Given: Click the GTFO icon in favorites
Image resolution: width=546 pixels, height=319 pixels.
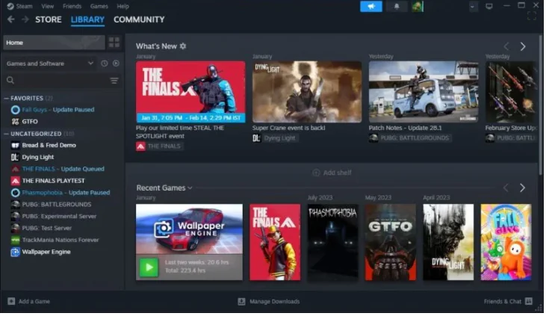Looking at the screenshot, I should (15, 122).
